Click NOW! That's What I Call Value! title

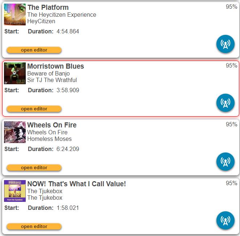(76, 184)
